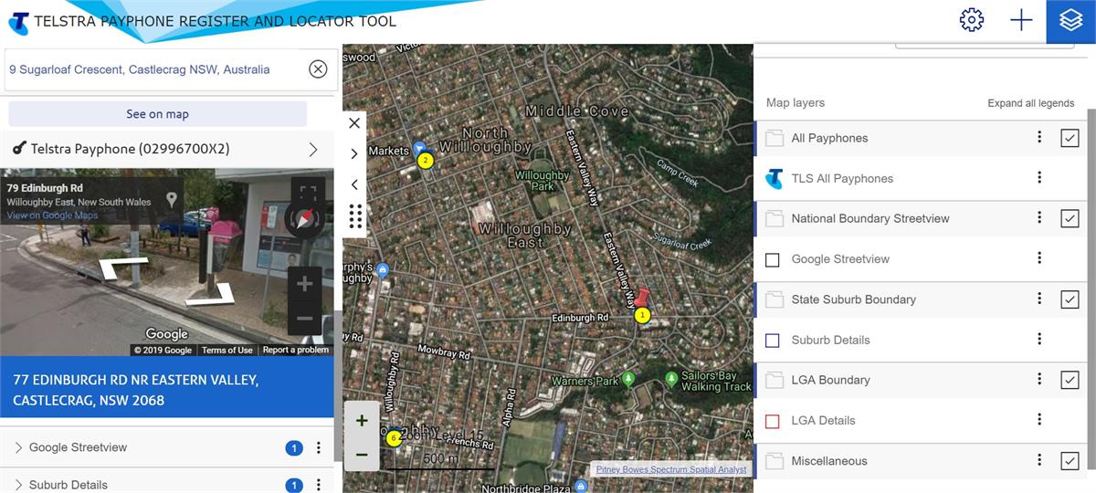1096x493 pixels.
Task: Open LGA Details options menu
Action: click(x=1039, y=420)
